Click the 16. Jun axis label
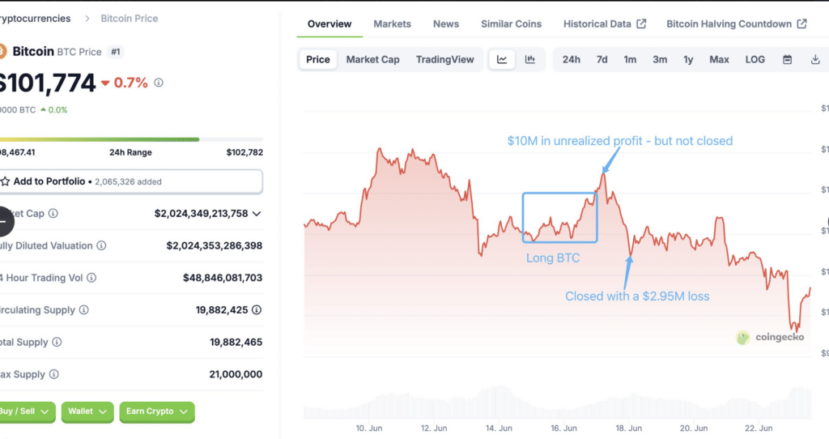The width and height of the screenshot is (829, 439). click(x=563, y=428)
